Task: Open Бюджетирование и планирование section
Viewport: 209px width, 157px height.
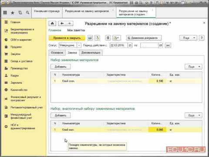Action: [x=22, y=31]
